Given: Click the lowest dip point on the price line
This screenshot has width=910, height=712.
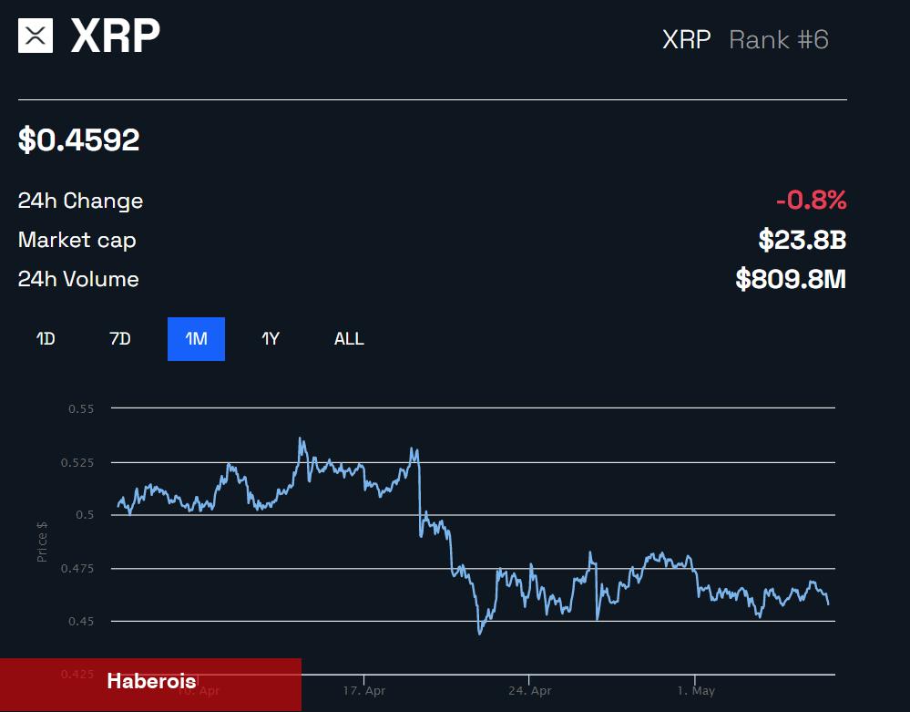Looking at the screenshot, I should click(x=479, y=633).
